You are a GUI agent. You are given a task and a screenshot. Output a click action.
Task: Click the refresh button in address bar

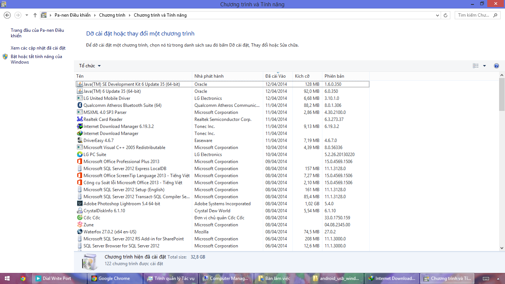click(x=445, y=15)
